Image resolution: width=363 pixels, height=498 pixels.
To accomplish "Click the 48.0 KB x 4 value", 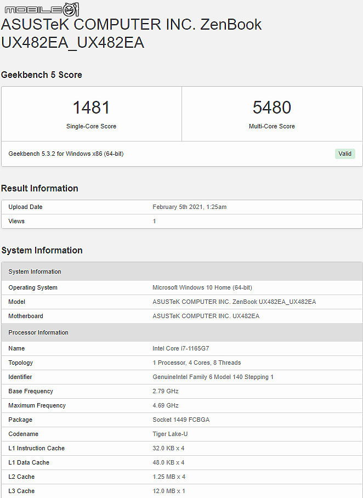I will point(169,463).
